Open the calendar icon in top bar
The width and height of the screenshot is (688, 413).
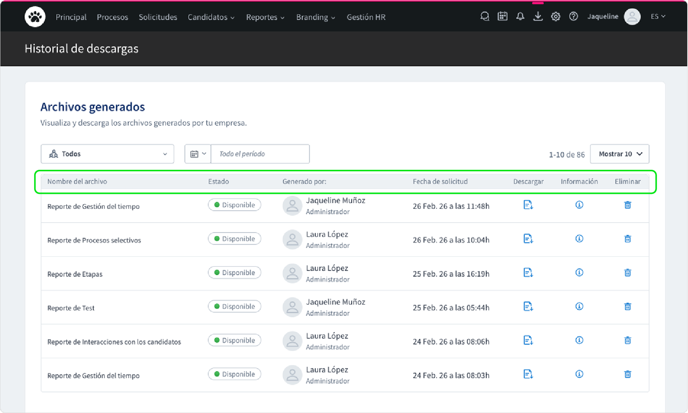(502, 16)
